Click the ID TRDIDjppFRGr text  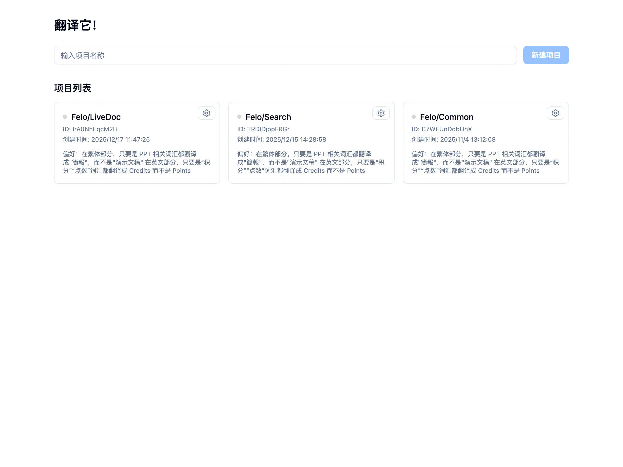(x=263, y=129)
